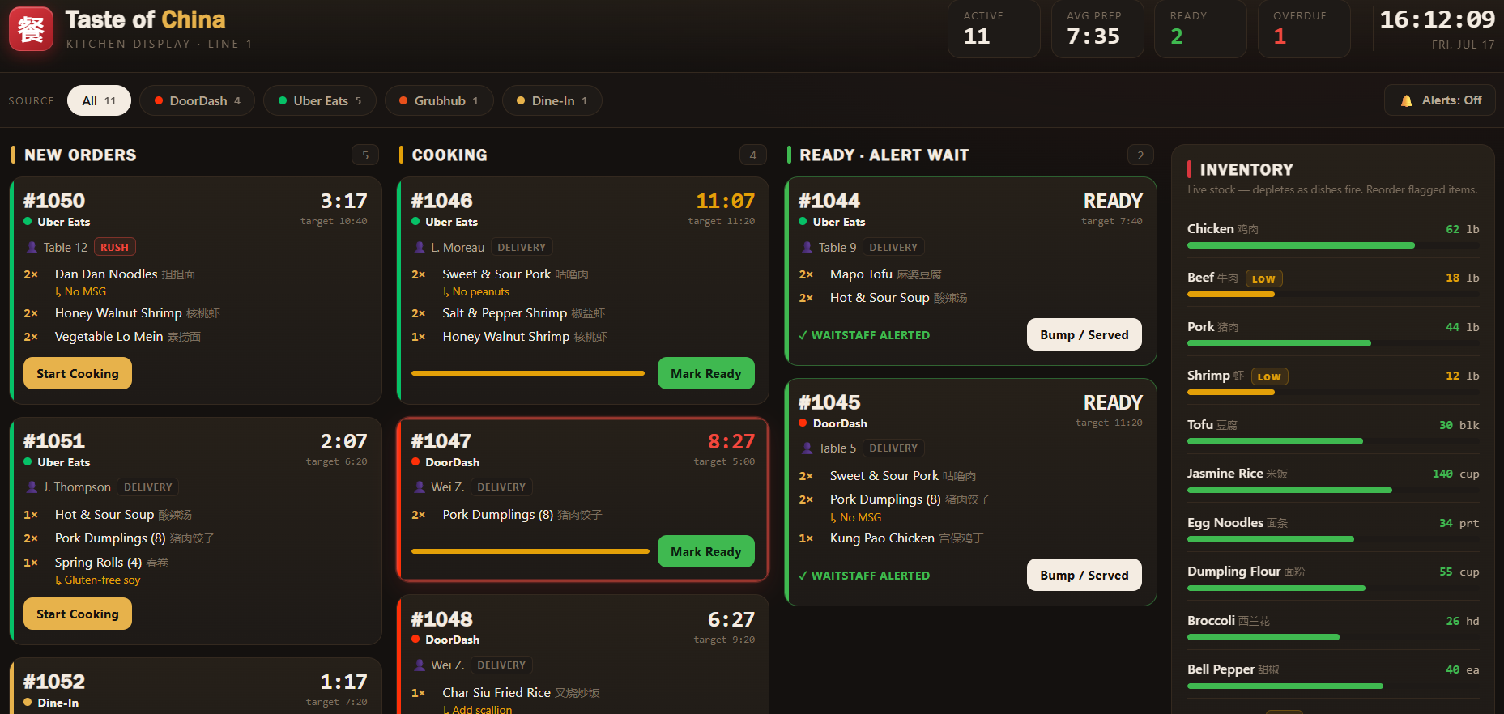1504x714 pixels.
Task: Bump / Served order #1044
Action: pos(1084,334)
